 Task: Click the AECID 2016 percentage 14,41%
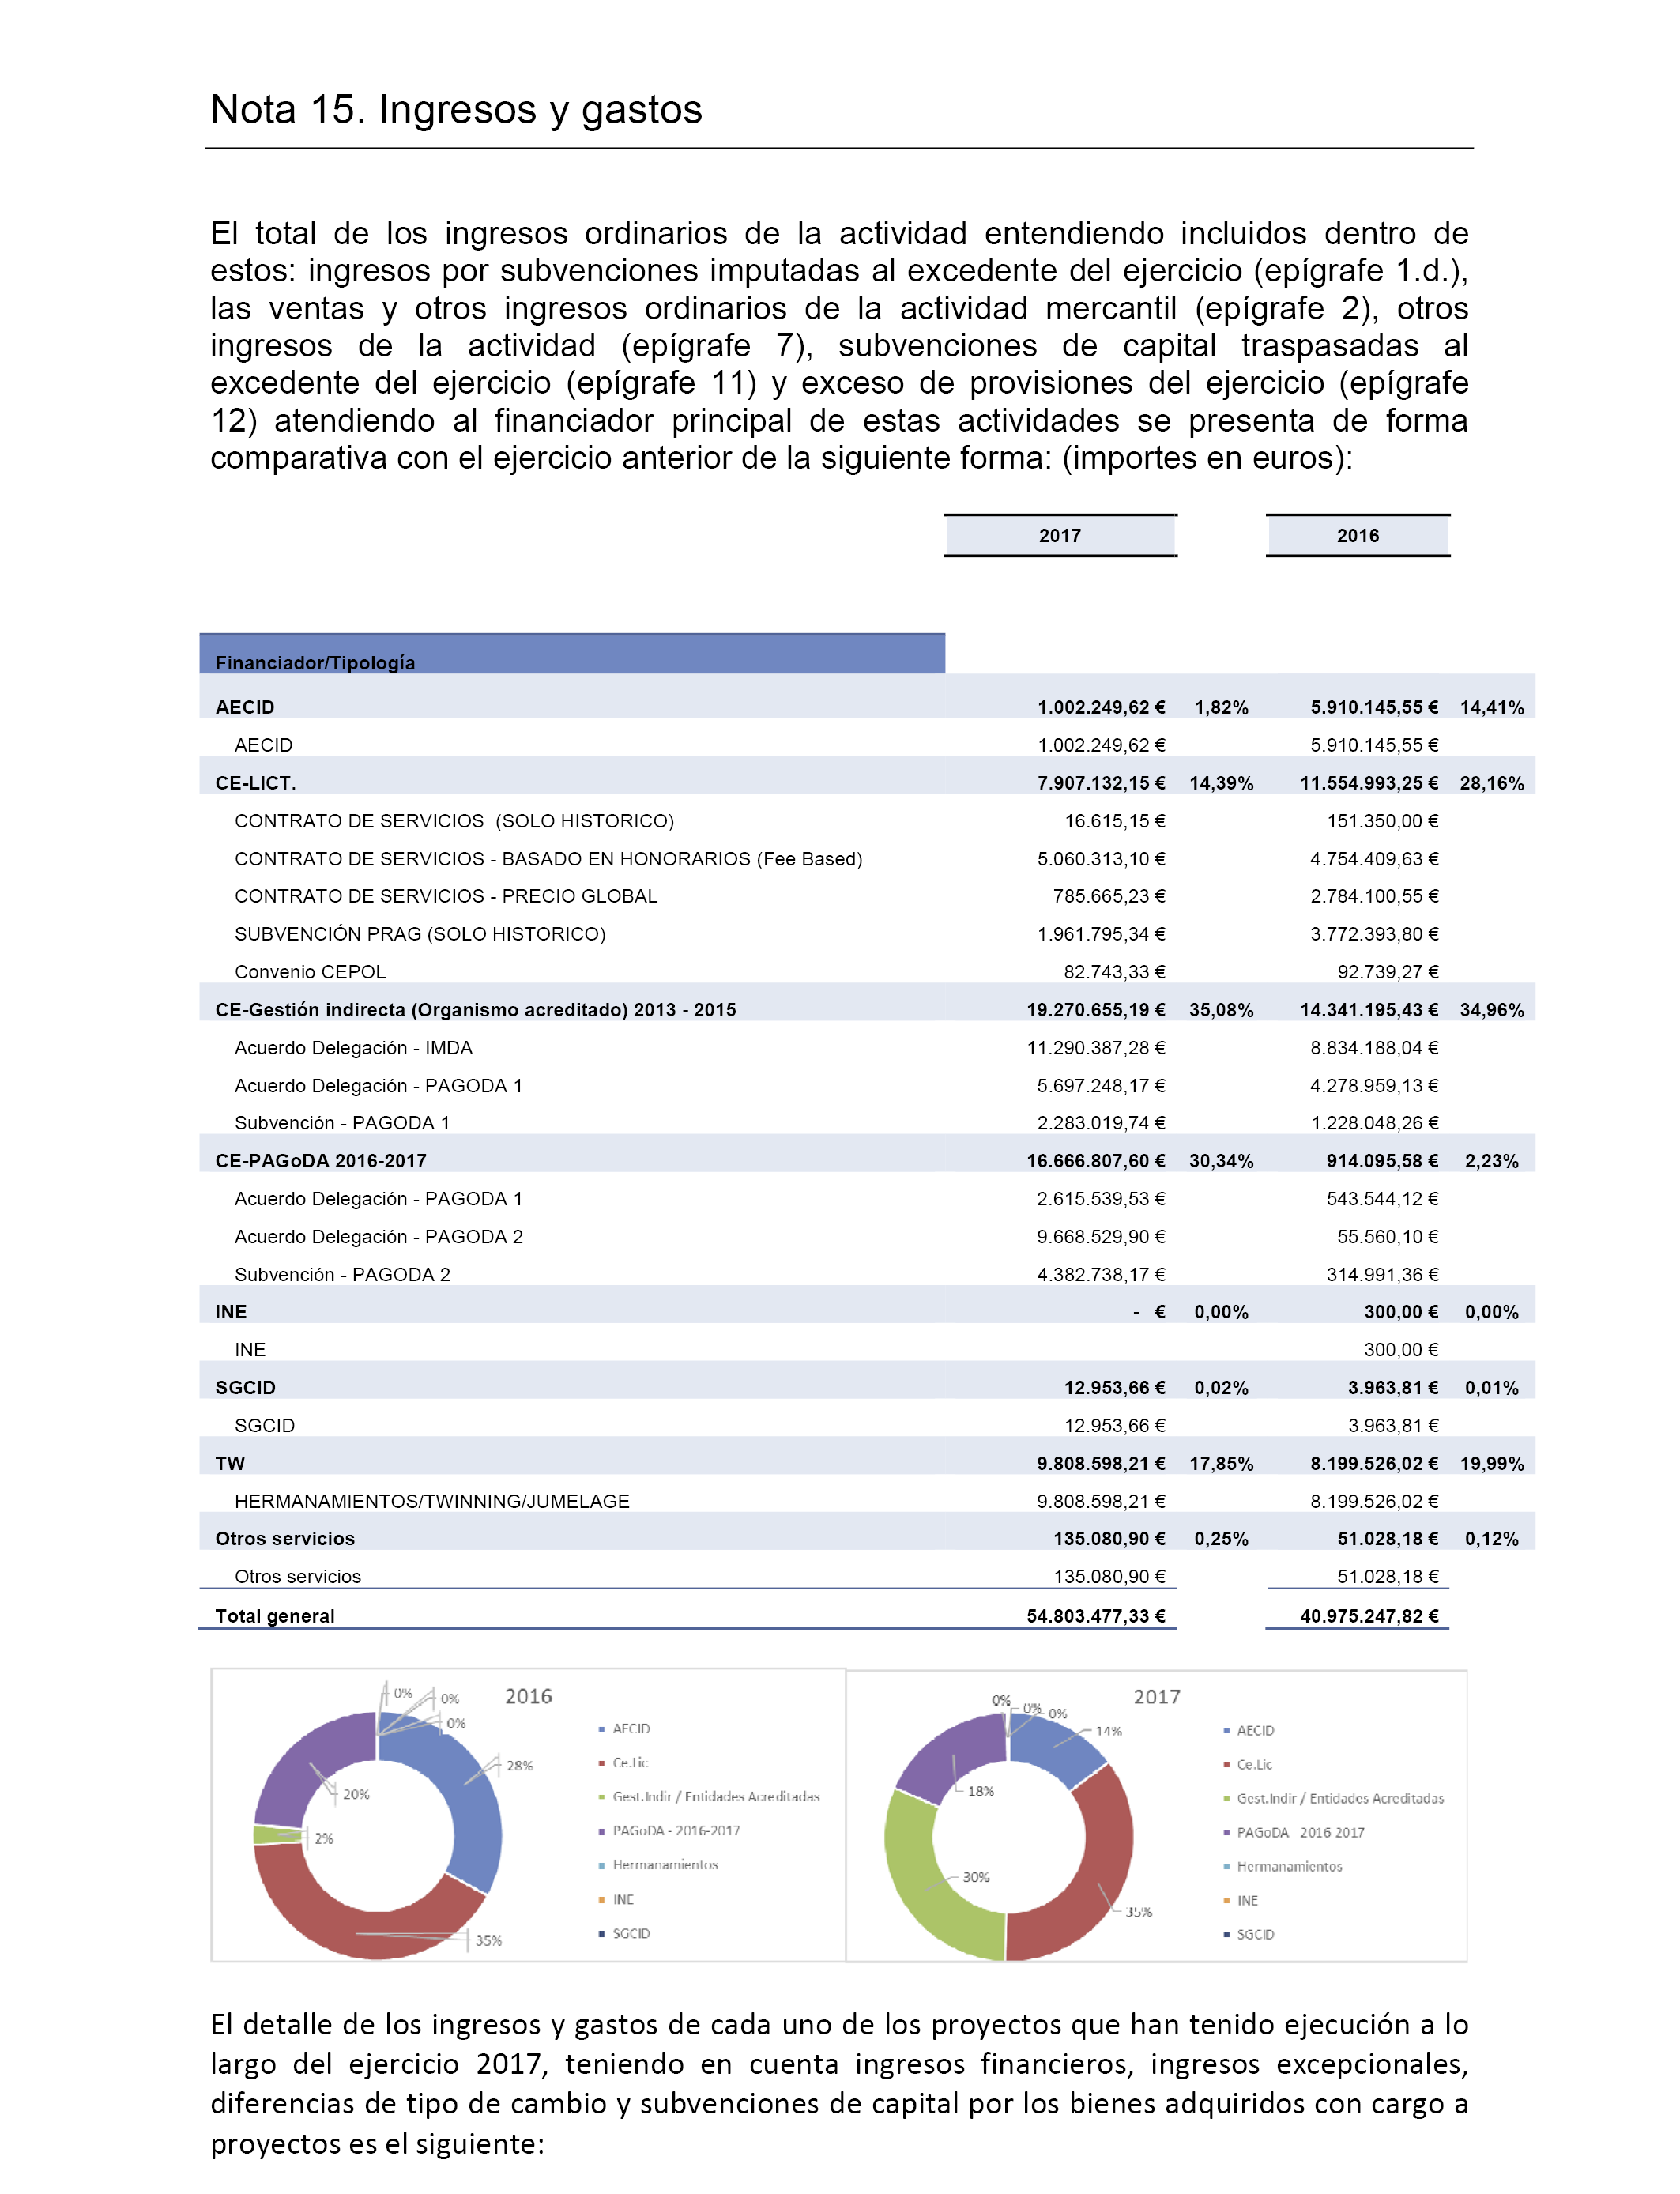[x=1492, y=707]
